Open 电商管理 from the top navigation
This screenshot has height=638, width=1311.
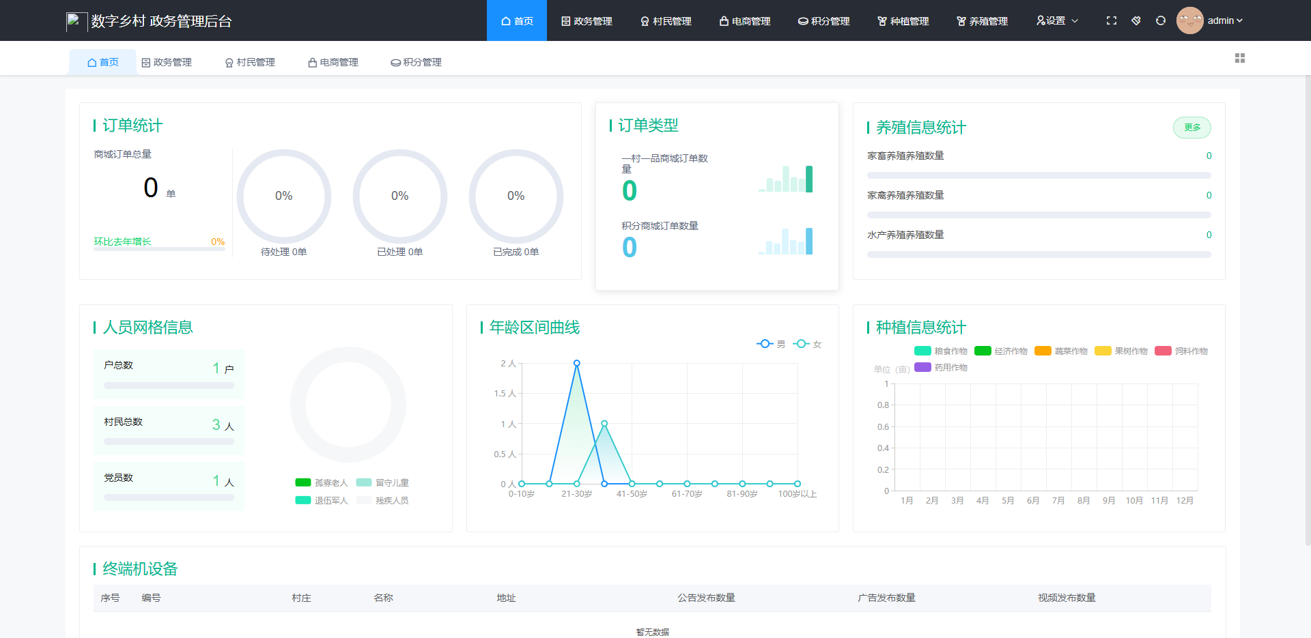click(744, 20)
